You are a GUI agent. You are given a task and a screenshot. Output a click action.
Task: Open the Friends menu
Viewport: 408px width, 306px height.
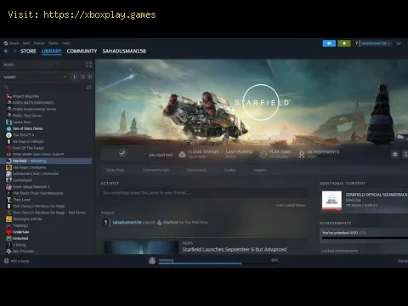[39, 43]
